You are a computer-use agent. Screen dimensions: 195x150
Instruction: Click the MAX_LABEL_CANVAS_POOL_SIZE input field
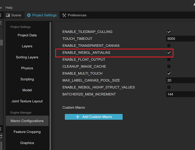click(180, 80)
